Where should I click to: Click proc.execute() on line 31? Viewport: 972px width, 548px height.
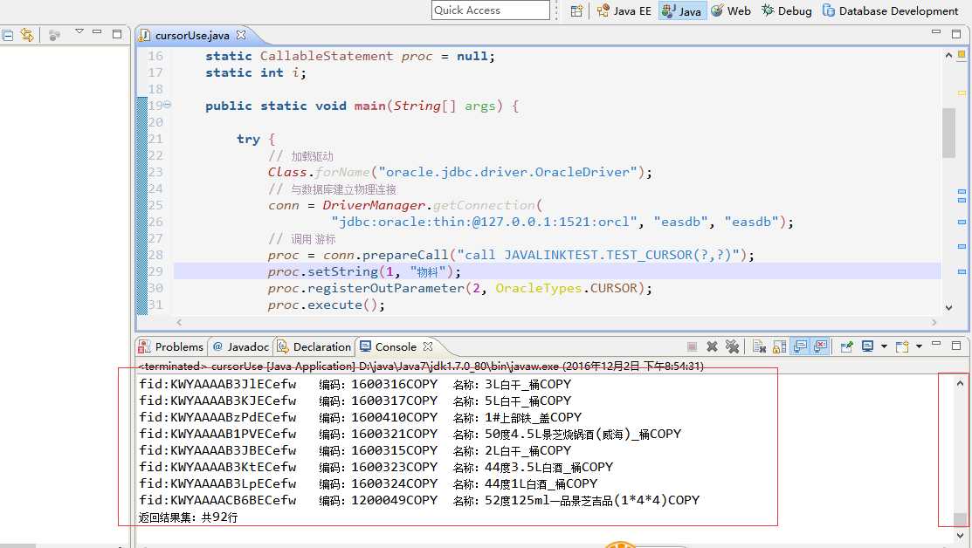click(x=326, y=305)
